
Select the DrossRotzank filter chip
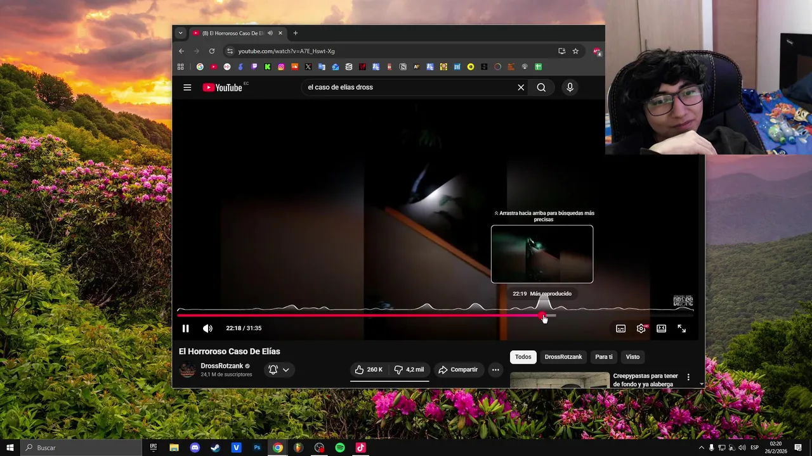click(x=563, y=357)
